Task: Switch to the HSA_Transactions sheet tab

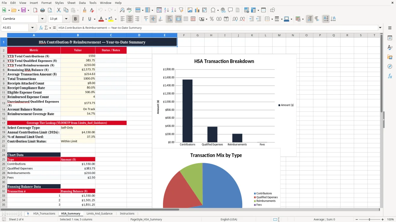Action: (x=44, y=213)
